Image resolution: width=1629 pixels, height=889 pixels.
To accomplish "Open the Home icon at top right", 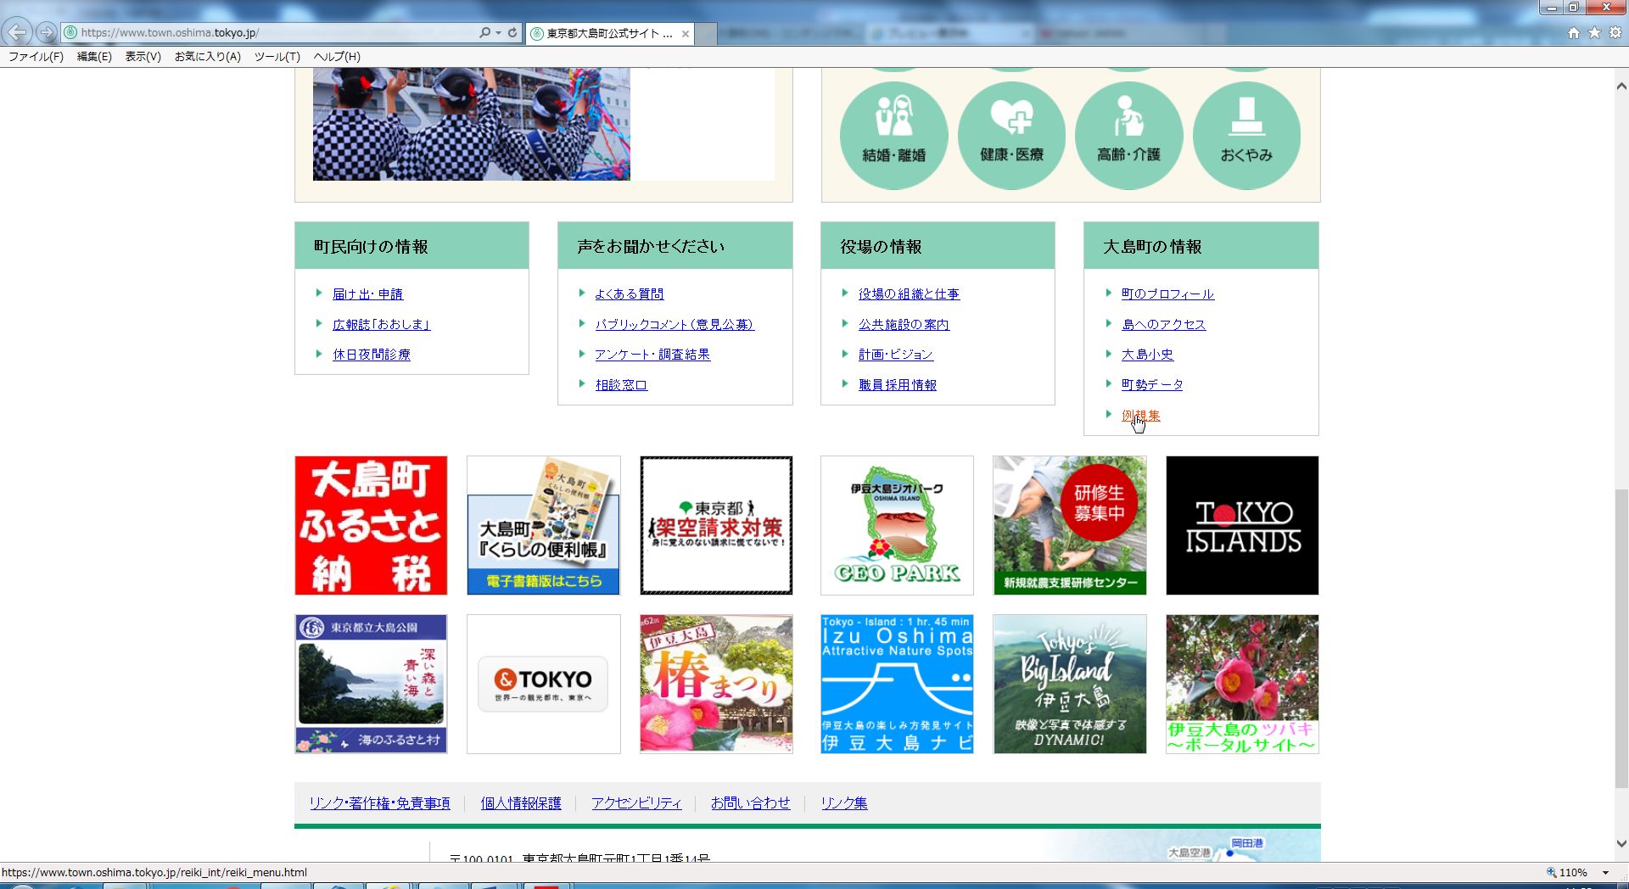I will click(x=1574, y=32).
